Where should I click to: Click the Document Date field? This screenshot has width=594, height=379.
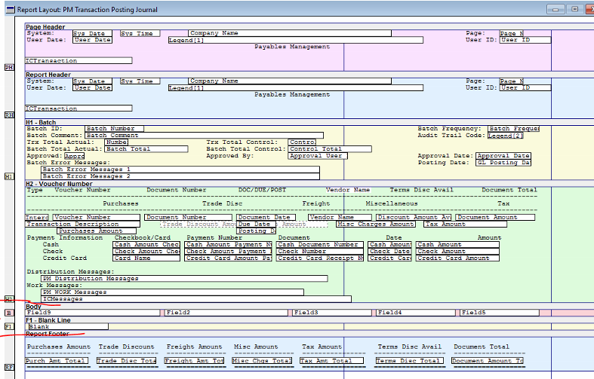[266, 217]
